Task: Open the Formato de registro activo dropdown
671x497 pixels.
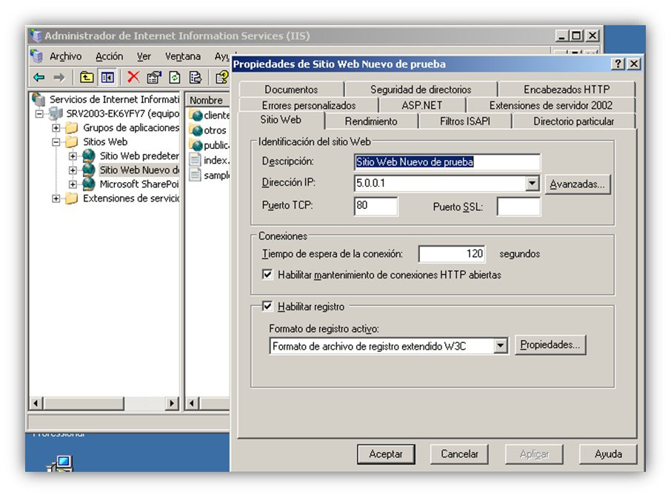Action: point(500,345)
